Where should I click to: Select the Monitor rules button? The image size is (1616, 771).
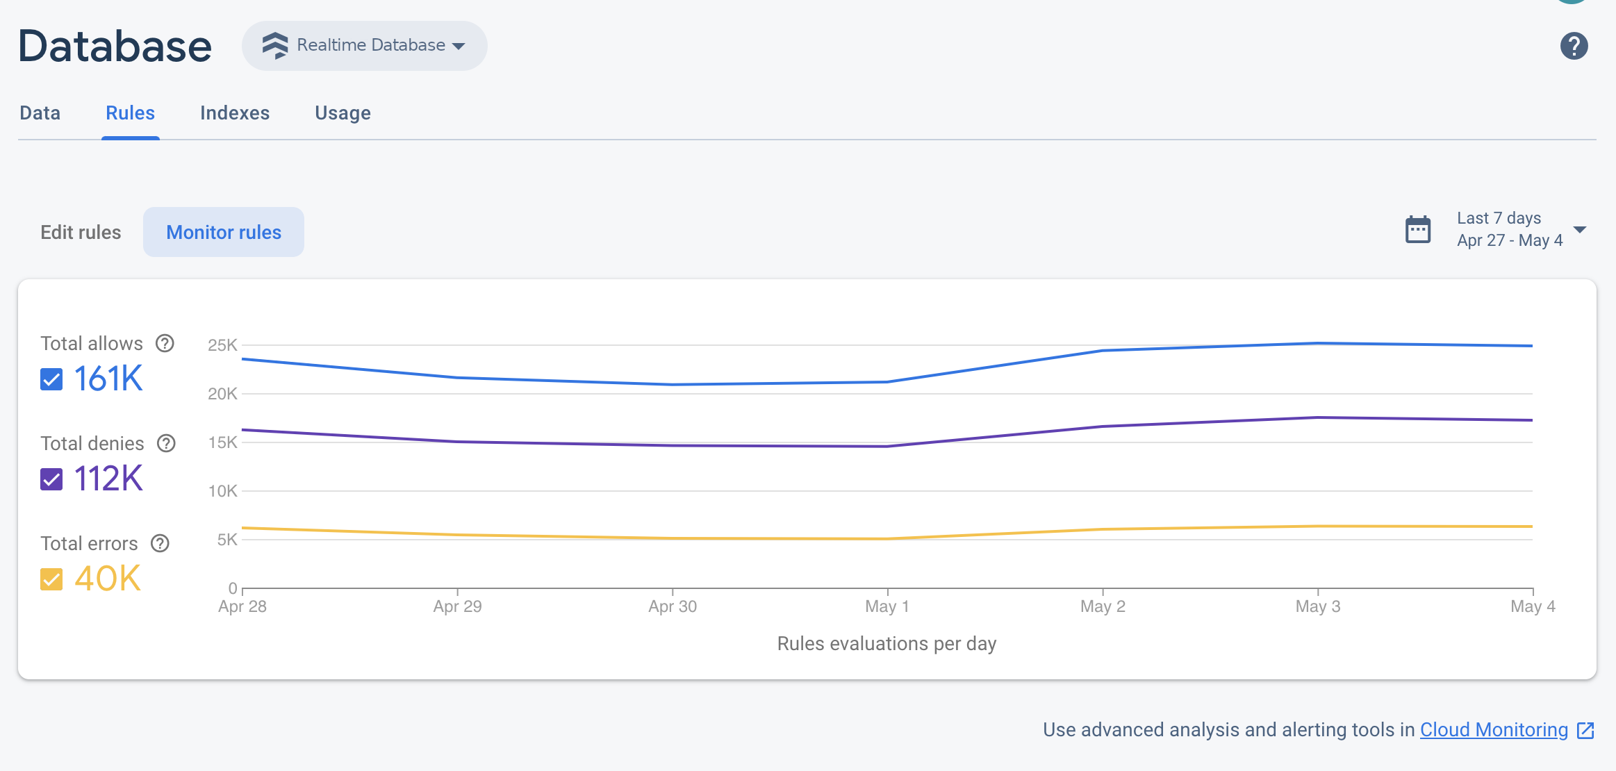pos(224,232)
